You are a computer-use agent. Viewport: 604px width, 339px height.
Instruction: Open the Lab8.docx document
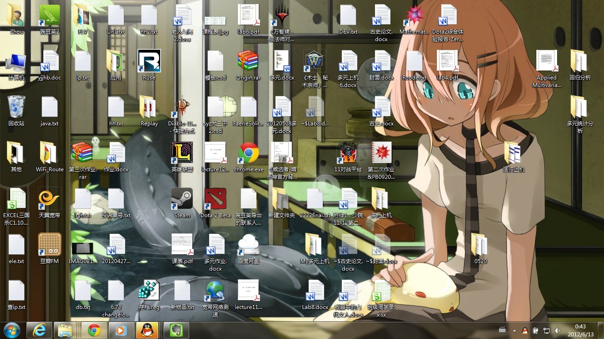click(315, 290)
